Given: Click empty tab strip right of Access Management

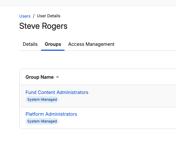Looking at the screenshot, I should coord(145,44).
